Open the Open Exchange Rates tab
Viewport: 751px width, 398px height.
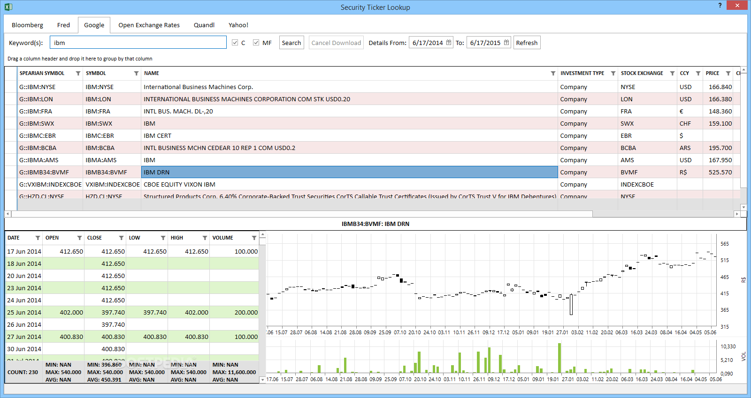(149, 25)
